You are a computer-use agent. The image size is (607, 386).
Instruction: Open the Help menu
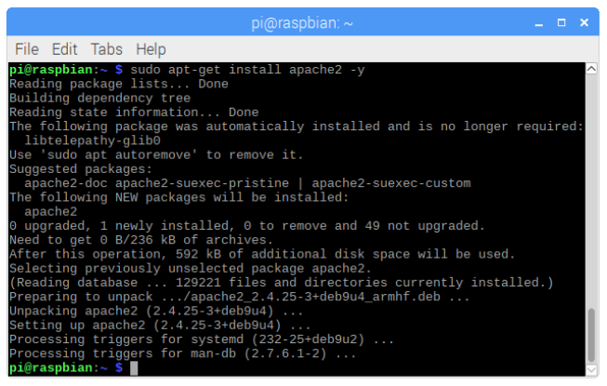pyautogui.click(x=151, y=48)
